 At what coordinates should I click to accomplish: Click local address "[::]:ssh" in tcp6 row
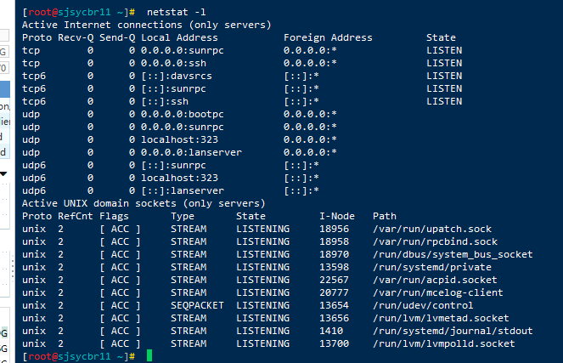pos(165,102)
